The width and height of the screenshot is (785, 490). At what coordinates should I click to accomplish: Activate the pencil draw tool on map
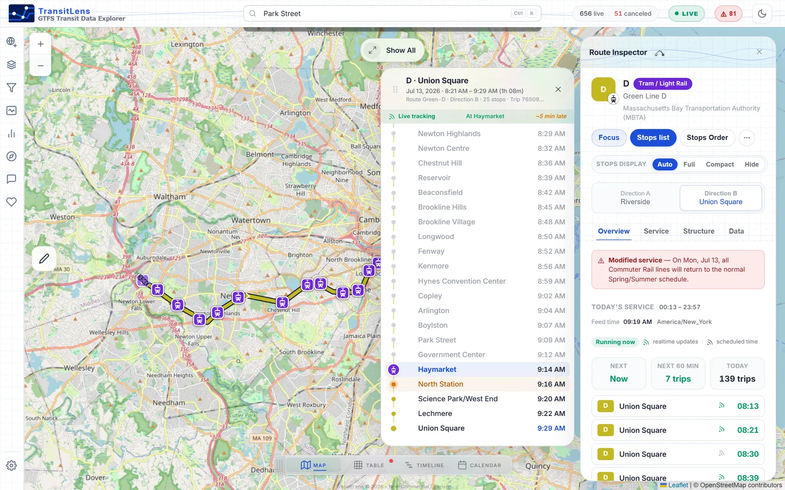pos(44,258)
